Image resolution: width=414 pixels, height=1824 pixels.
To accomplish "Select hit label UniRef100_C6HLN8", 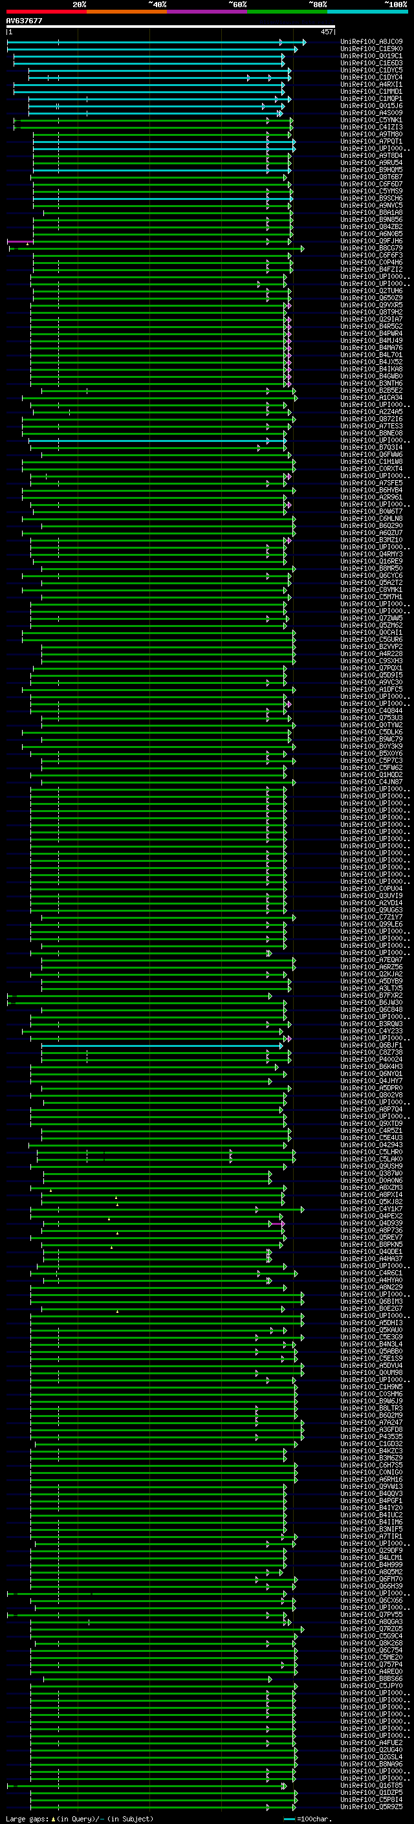I will point(371,519).
